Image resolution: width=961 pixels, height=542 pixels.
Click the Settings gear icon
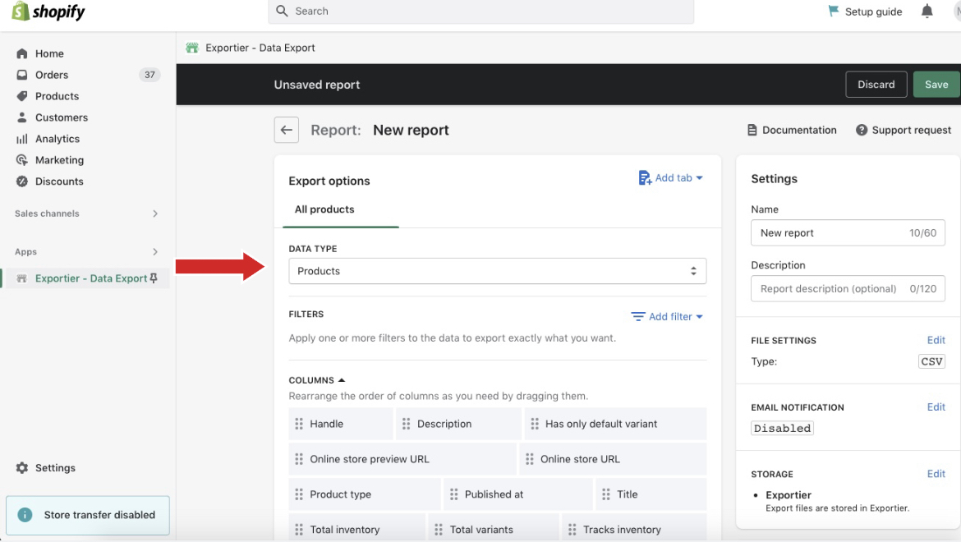[x=22, y=468]
